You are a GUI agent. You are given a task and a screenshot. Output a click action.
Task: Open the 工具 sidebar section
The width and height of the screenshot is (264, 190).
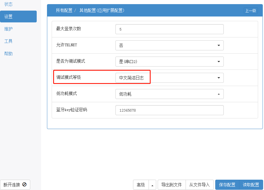click(x=8, y=41)
